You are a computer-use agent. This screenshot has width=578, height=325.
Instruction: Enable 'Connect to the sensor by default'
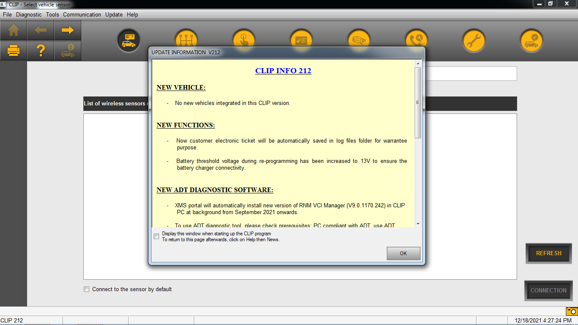[x=87, y=289]
